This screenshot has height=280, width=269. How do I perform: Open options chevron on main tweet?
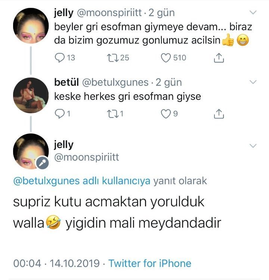point(253,145)
